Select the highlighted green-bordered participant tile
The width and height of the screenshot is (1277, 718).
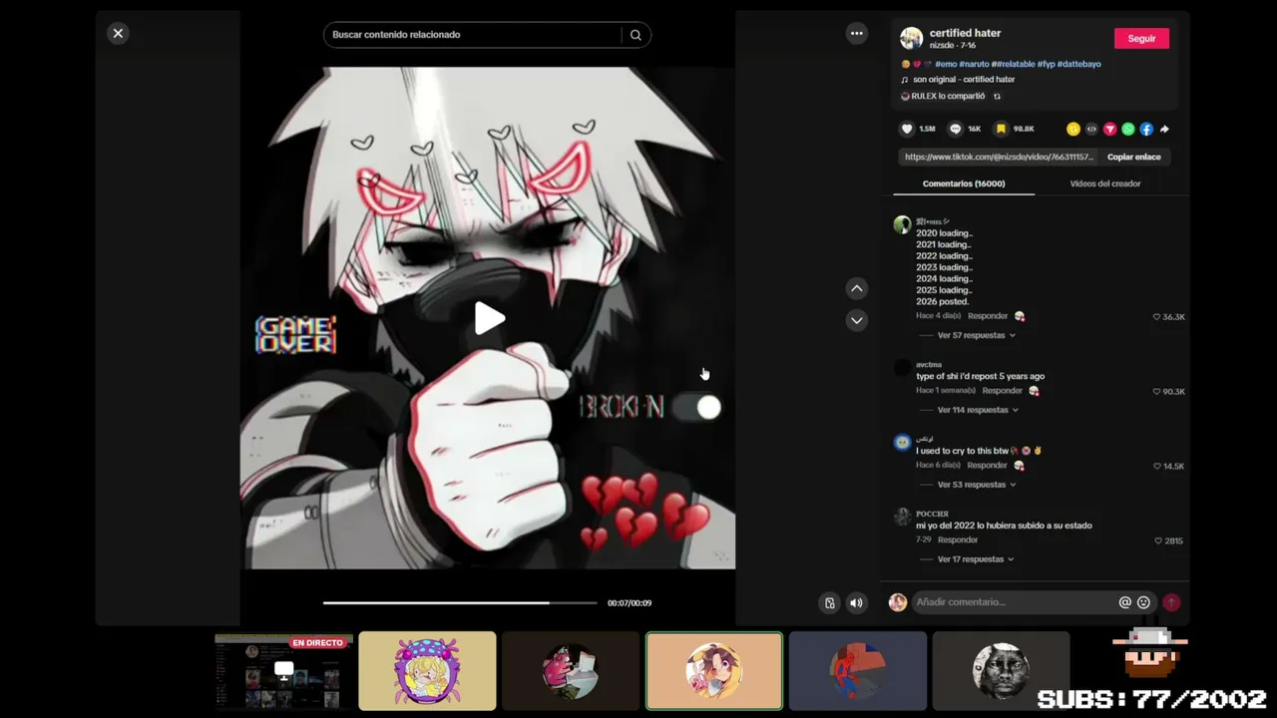(x=714, y=671)
